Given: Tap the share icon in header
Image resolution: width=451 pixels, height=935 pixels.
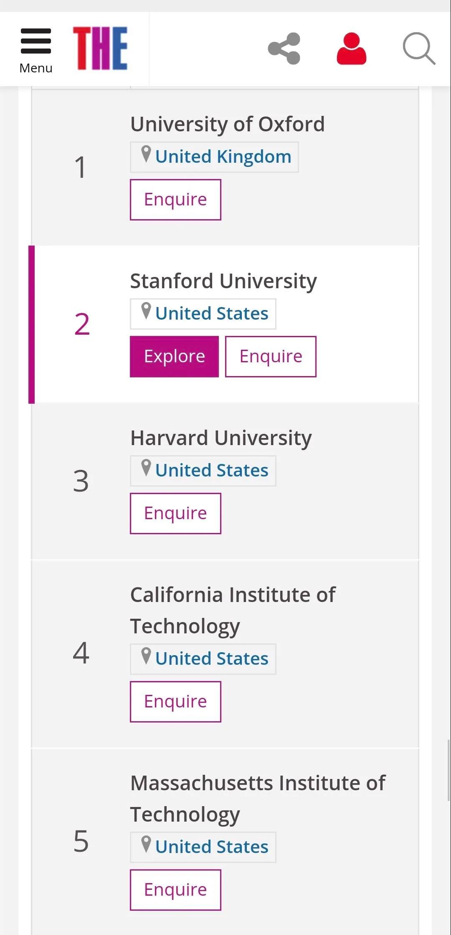Looking at the screenshot, I should coord(284,49).
